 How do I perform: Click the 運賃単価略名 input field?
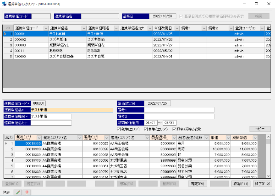point(51,116)
